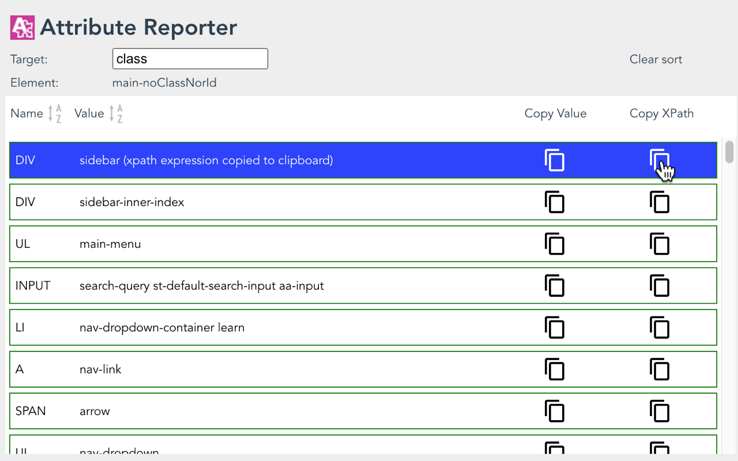The image size is (738, 461).
Task: Select the arrow value text
Action: [x=95, y=411]
